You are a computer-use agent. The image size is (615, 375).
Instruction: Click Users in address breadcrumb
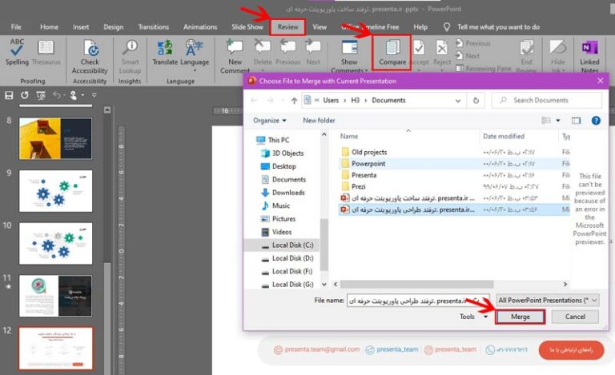[331, 100]
